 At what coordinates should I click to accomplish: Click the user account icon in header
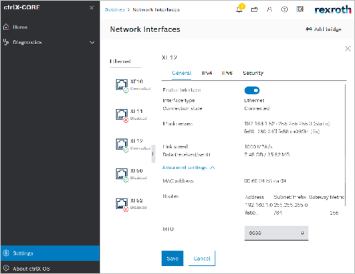coord(269,9)
